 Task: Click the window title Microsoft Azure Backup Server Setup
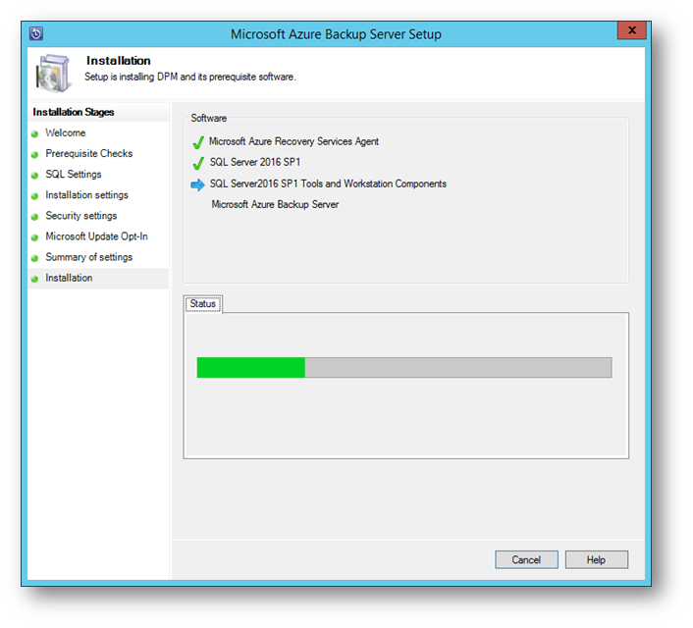336,34
